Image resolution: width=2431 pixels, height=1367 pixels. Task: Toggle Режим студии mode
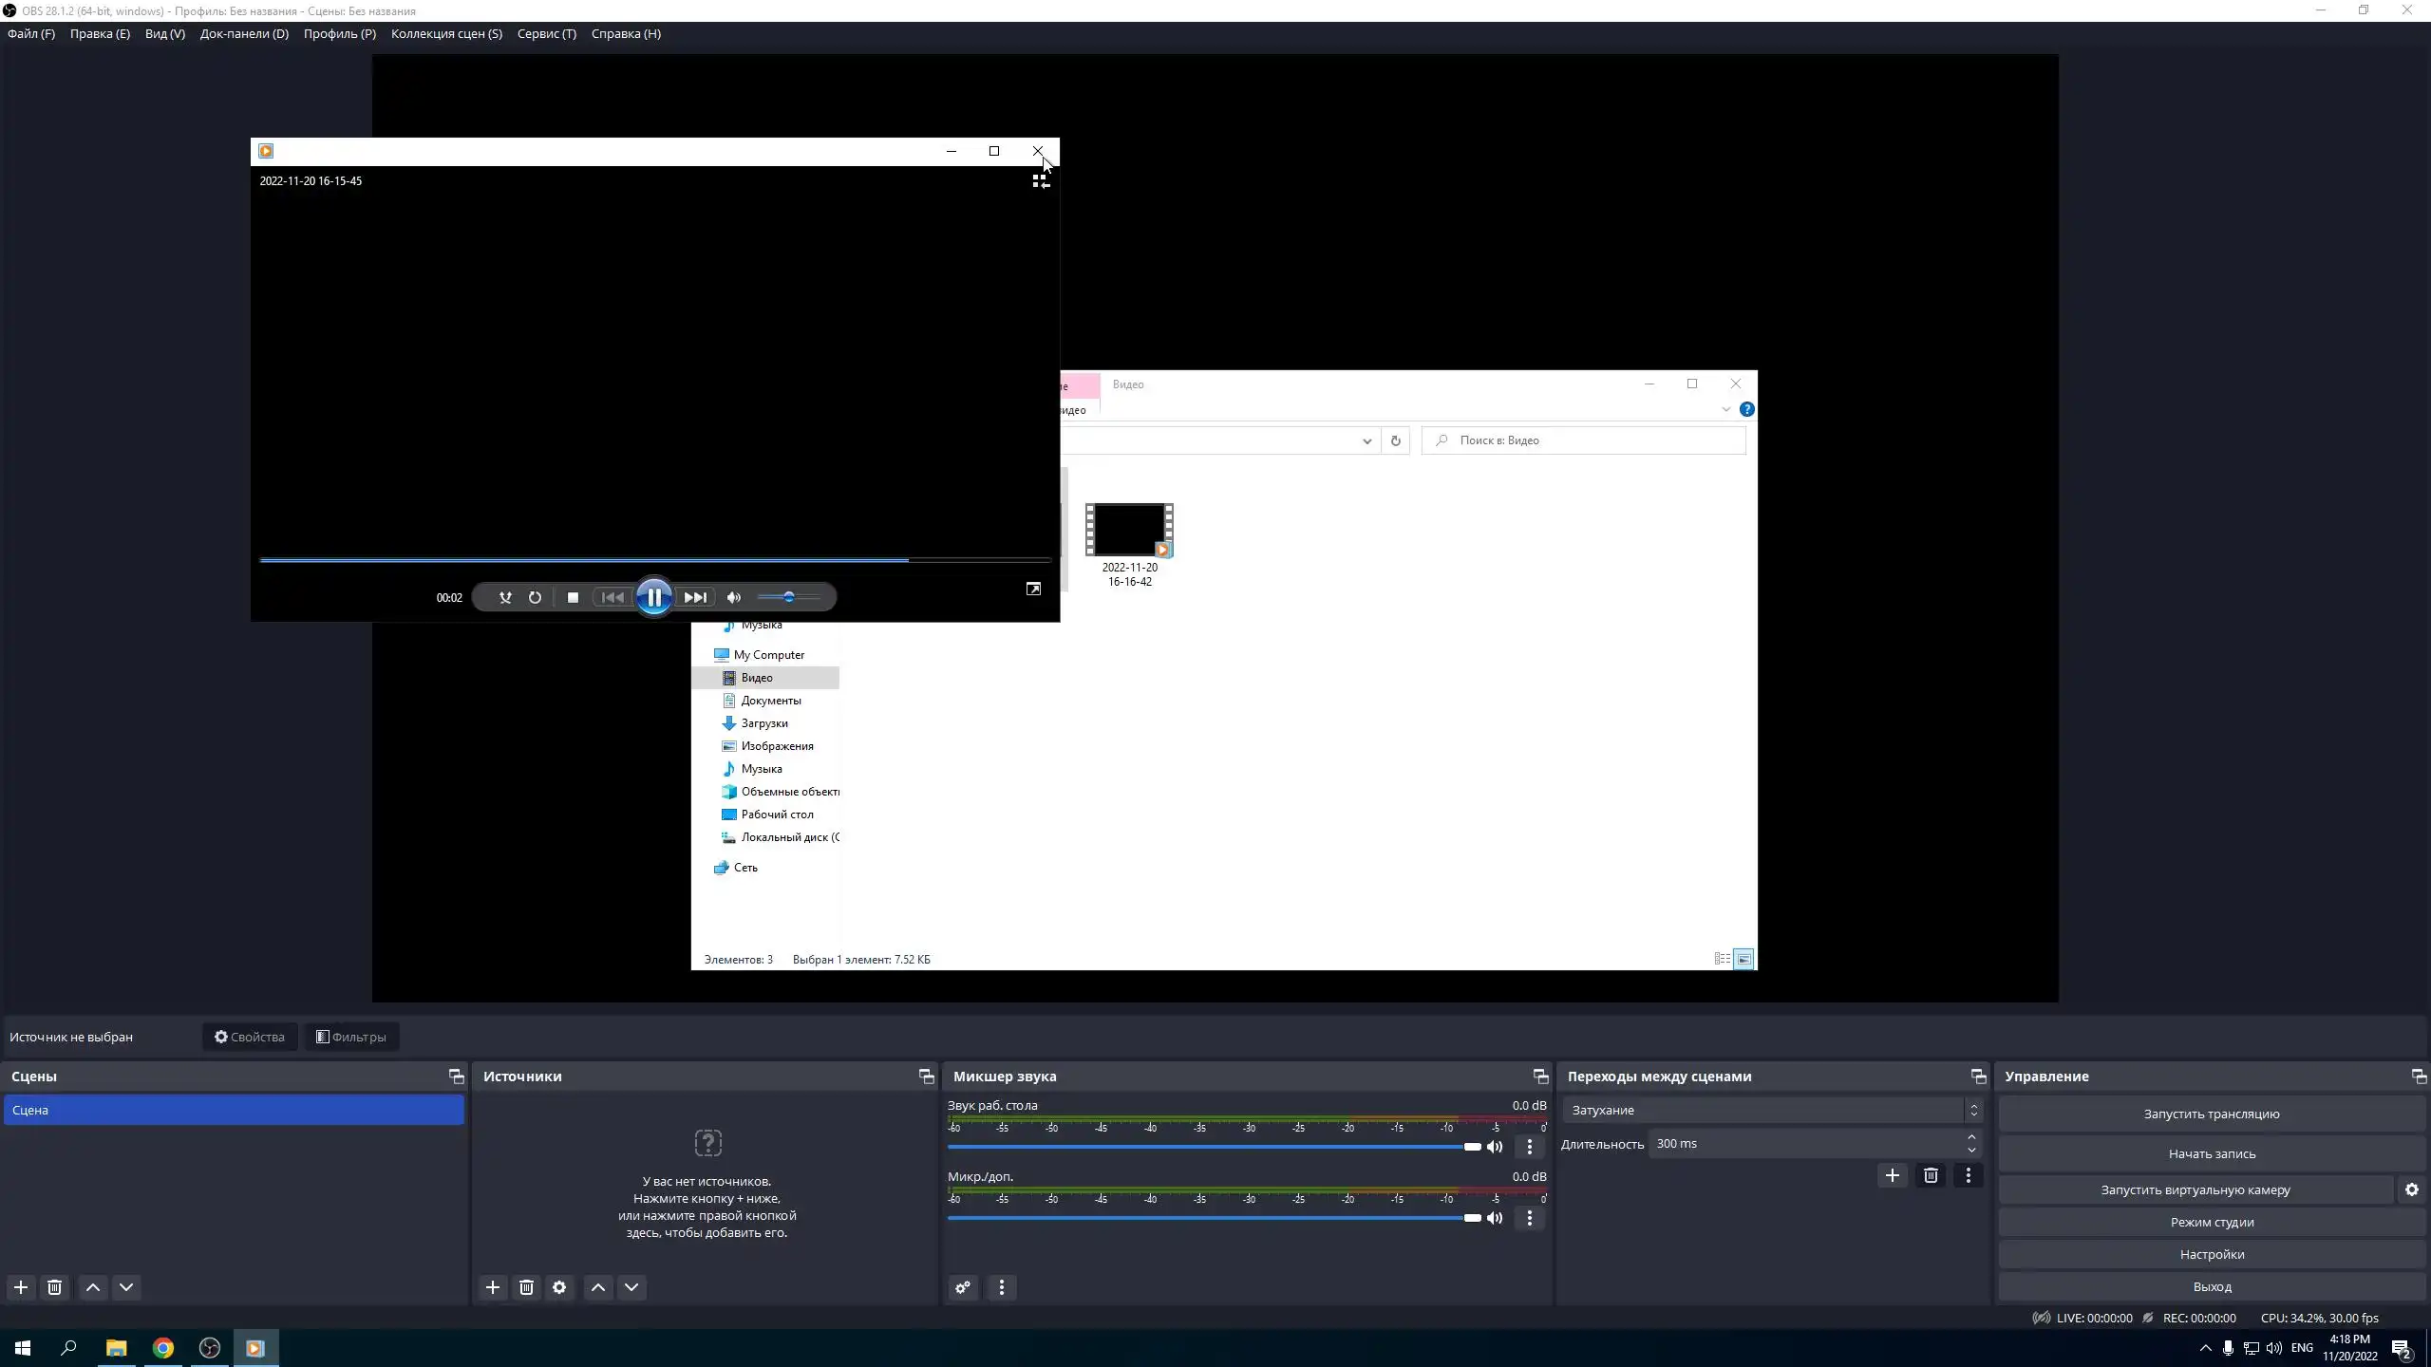coord(2212,1222)
